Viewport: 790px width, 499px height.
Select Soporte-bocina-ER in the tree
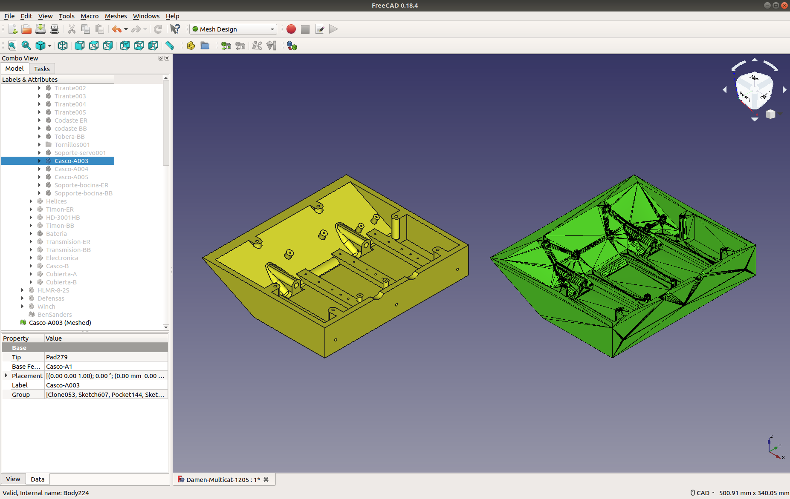click(x=81, y=185)
